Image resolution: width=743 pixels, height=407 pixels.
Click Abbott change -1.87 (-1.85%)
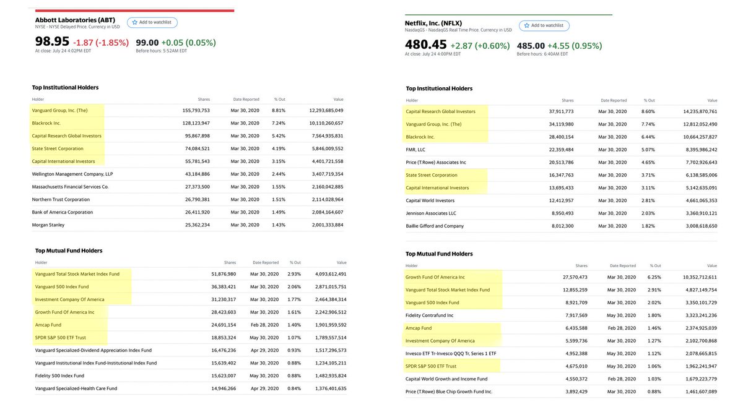(x=101, y=43)
